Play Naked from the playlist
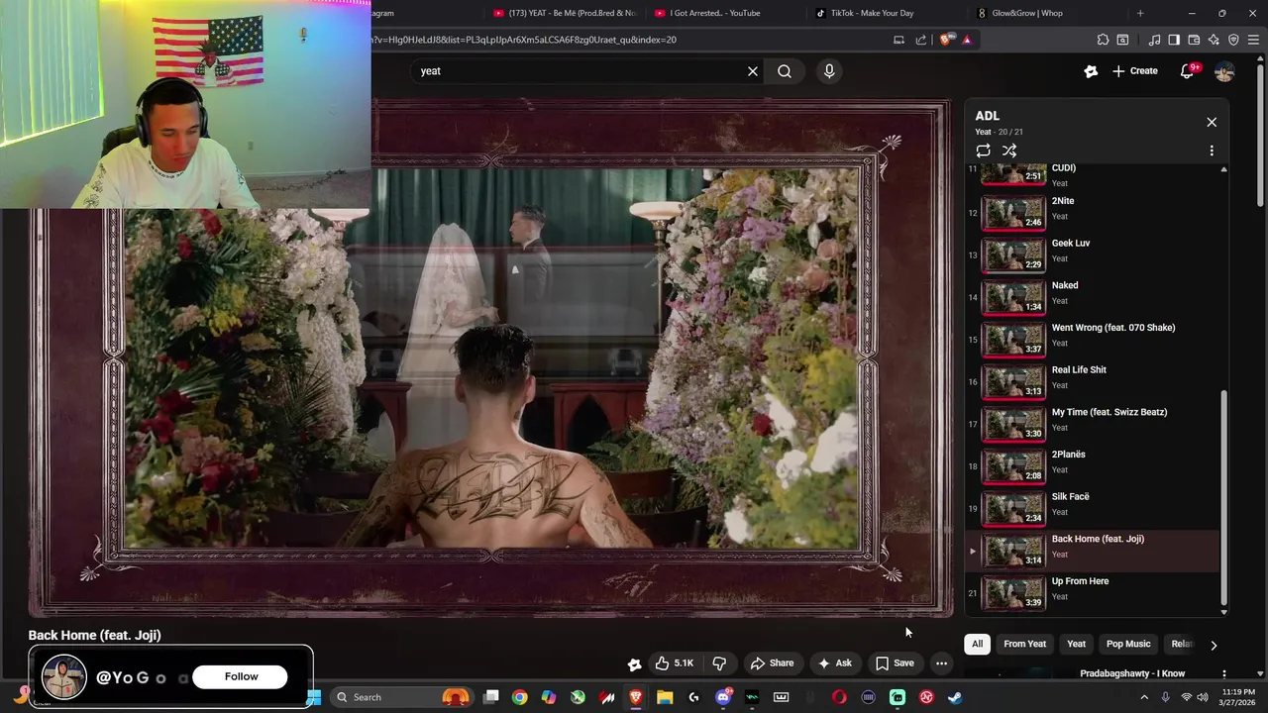Viewport: 1268px width, 713px height. click(x=1094, y=297)
